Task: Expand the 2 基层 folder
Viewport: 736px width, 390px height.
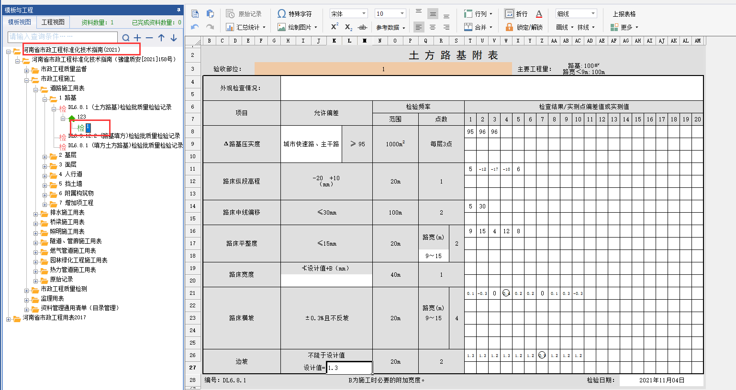Action: pyautogui.click(x=45, y=157)
